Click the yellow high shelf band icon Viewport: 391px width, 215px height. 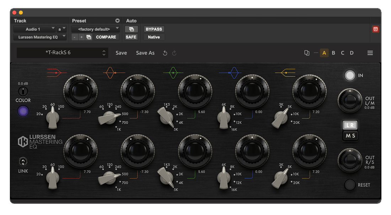coord(285,73)
